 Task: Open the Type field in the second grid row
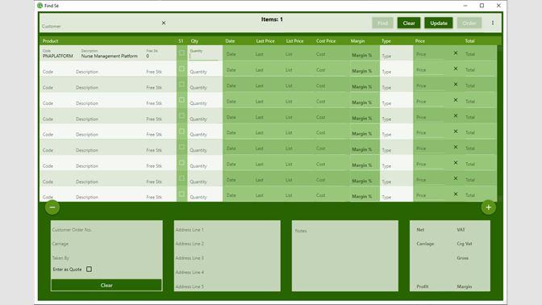click(396, 69)
